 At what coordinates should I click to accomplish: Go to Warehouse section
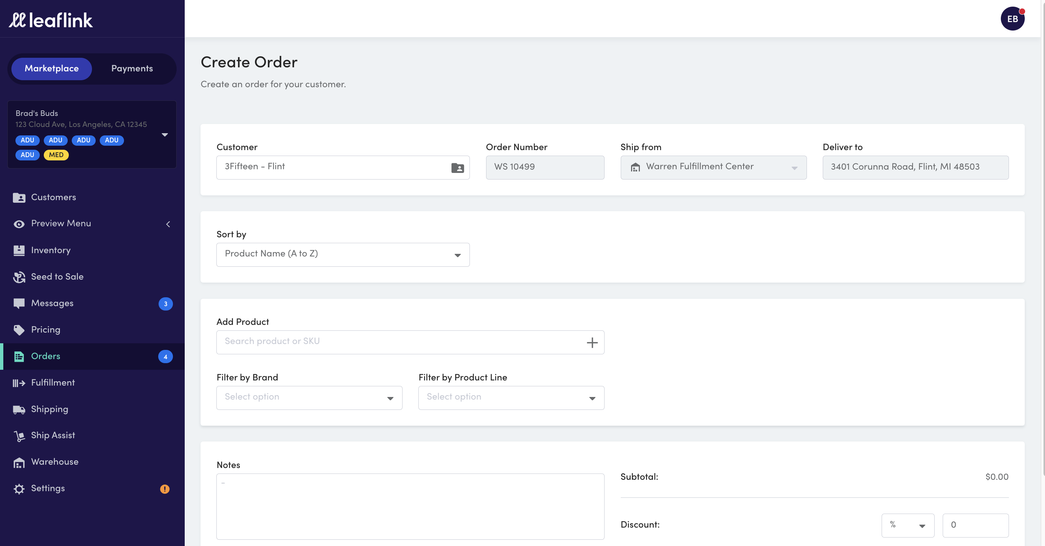[92, 462]
